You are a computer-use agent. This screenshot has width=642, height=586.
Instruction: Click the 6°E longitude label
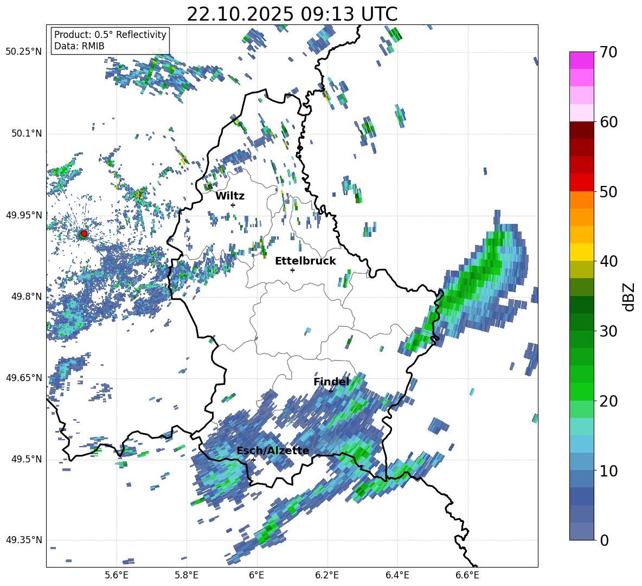click(x=256, y=575)
